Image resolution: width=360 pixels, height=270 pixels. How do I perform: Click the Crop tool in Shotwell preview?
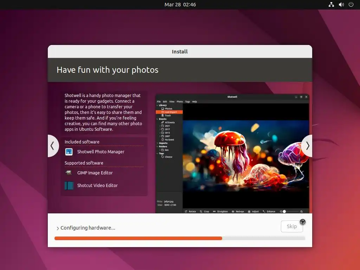coord(204,211)
